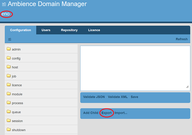This screenshot has width=192, height=135.
Task: Switch to the Users tab
Action: (46, 30)
